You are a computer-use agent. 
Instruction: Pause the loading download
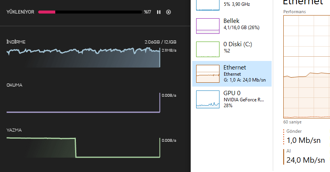[159, 12]
